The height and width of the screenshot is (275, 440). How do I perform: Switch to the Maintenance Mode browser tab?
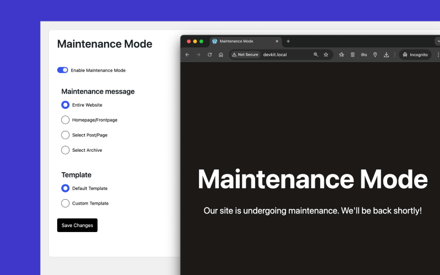(x=242, y=41)
